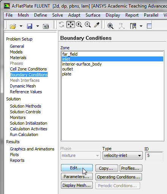Click the fit to window icon
167x194 pixels.
click(111, 26)
